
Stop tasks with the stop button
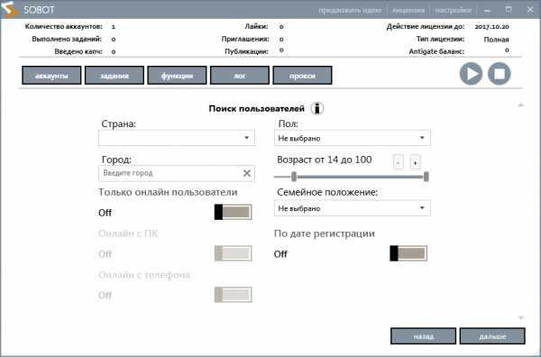tap(500, 74)
